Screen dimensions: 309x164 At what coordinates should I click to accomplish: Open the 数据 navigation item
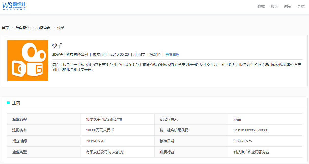click(x=261, y=6)
